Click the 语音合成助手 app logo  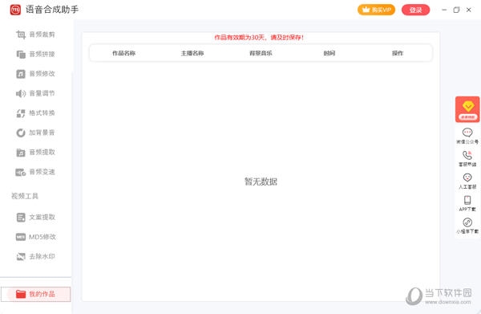pyautogui.click(x=15, y=10)
